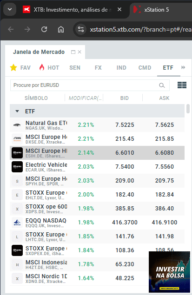192x295 pixels.
Task: Click the X icon for XDN0.DE
Action: point(17,278)
